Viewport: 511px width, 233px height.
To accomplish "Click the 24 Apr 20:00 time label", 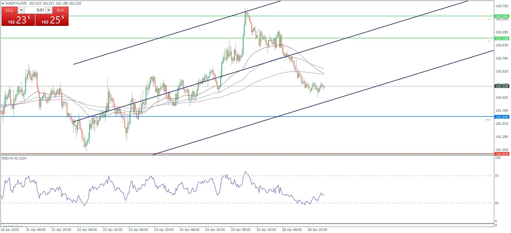I will (x=215, y=230).
